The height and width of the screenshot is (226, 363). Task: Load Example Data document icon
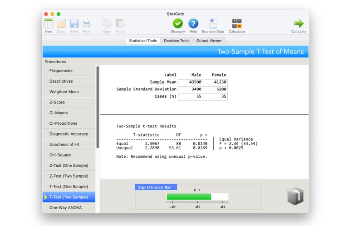(x=213, y=24)
